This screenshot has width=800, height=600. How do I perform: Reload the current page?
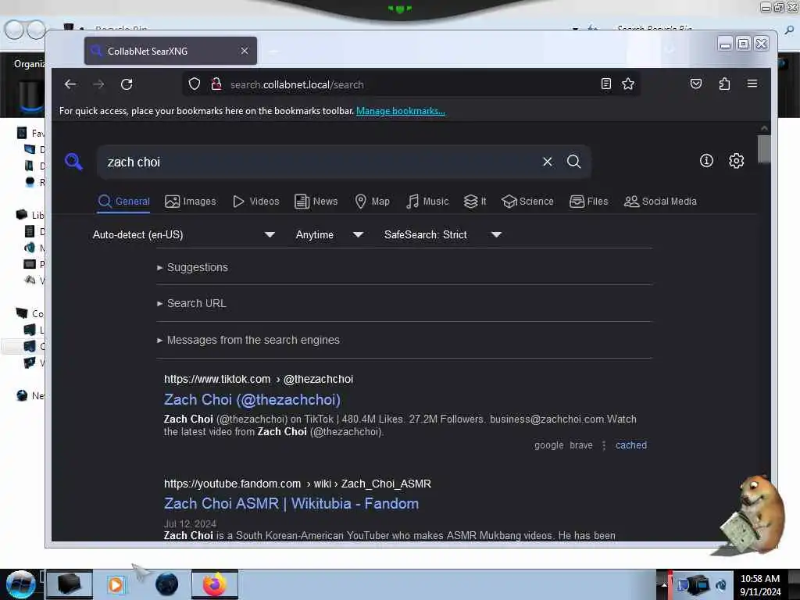(x=127, y=84)
